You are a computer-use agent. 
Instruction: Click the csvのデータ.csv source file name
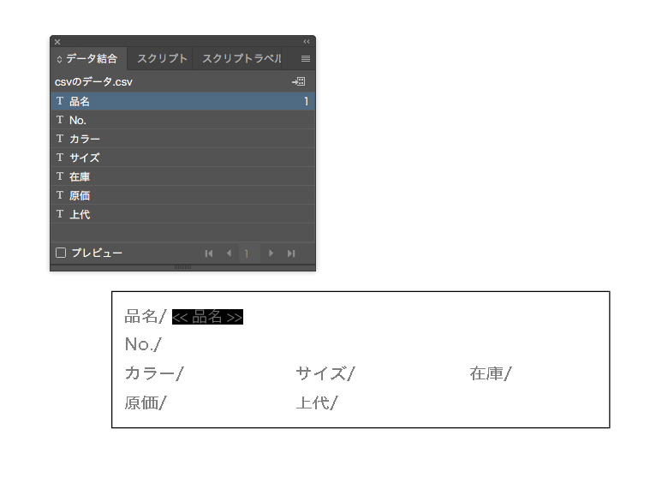pos(93,82)
